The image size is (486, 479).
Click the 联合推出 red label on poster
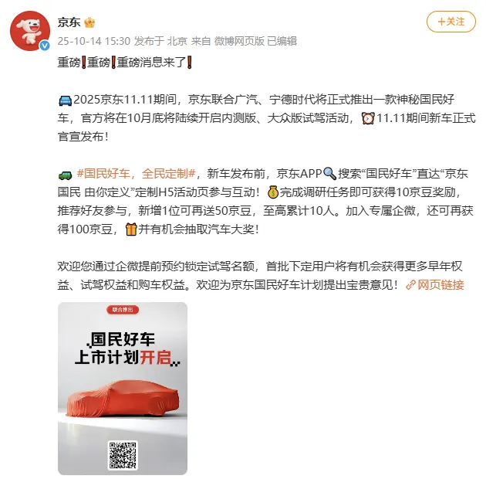click(123, 310)
